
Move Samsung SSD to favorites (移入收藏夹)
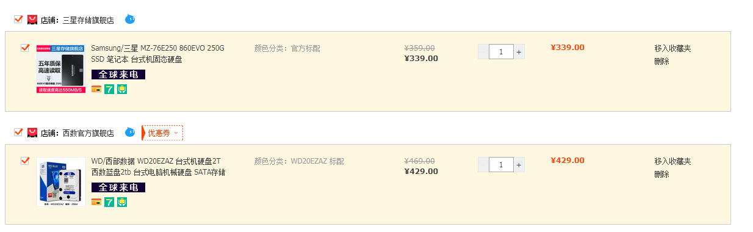[673, 48]
